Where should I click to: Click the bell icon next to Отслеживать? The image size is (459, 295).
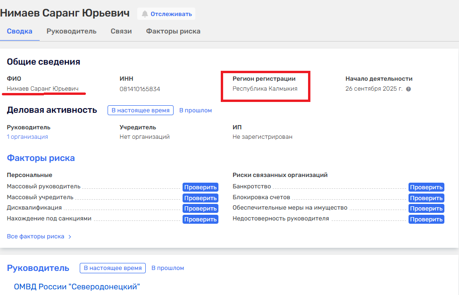tap(145, 14)
